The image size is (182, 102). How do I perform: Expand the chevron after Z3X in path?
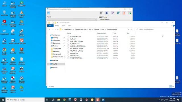[93, 29]
